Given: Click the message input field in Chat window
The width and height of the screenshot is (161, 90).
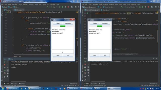Looking at the screenshot, I should (63, 51).
